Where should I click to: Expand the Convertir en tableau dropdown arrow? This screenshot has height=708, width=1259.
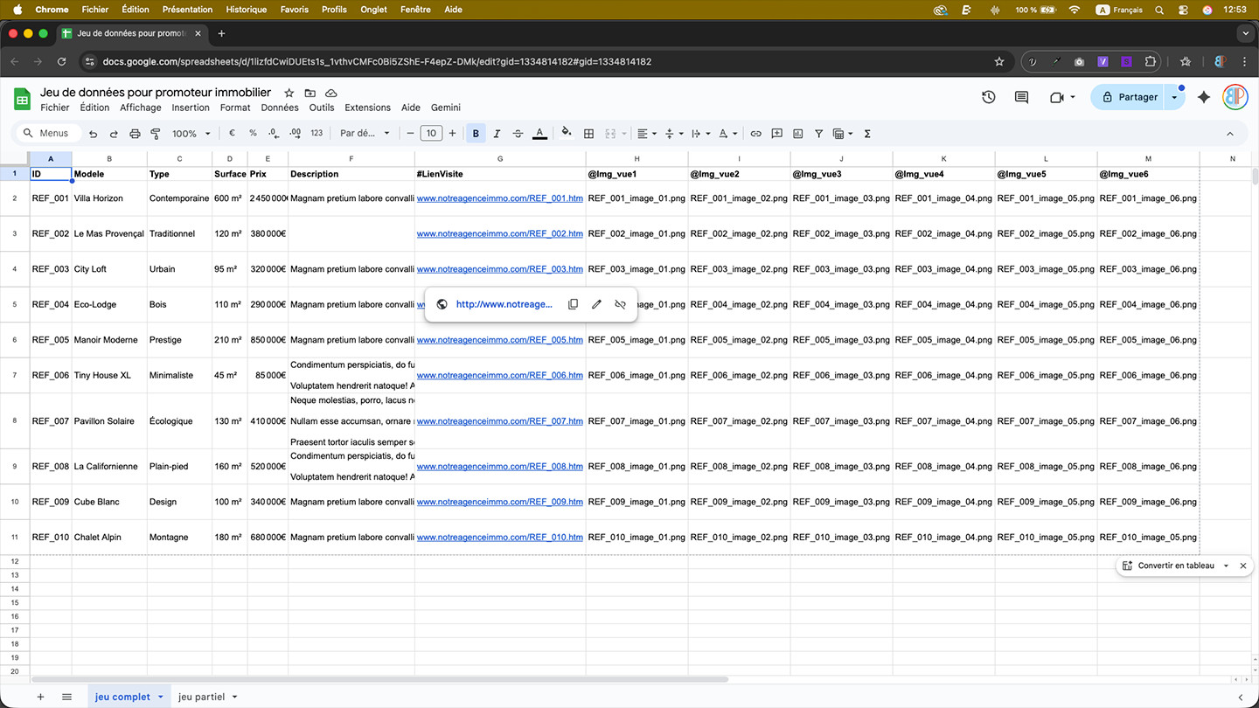pyautogui.click(x=1226, y=566)
